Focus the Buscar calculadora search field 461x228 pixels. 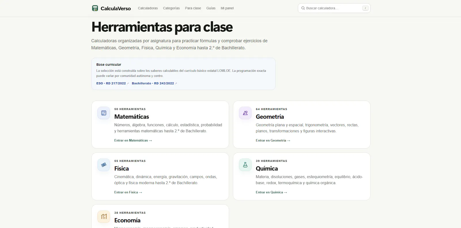(x=334, y=8)
